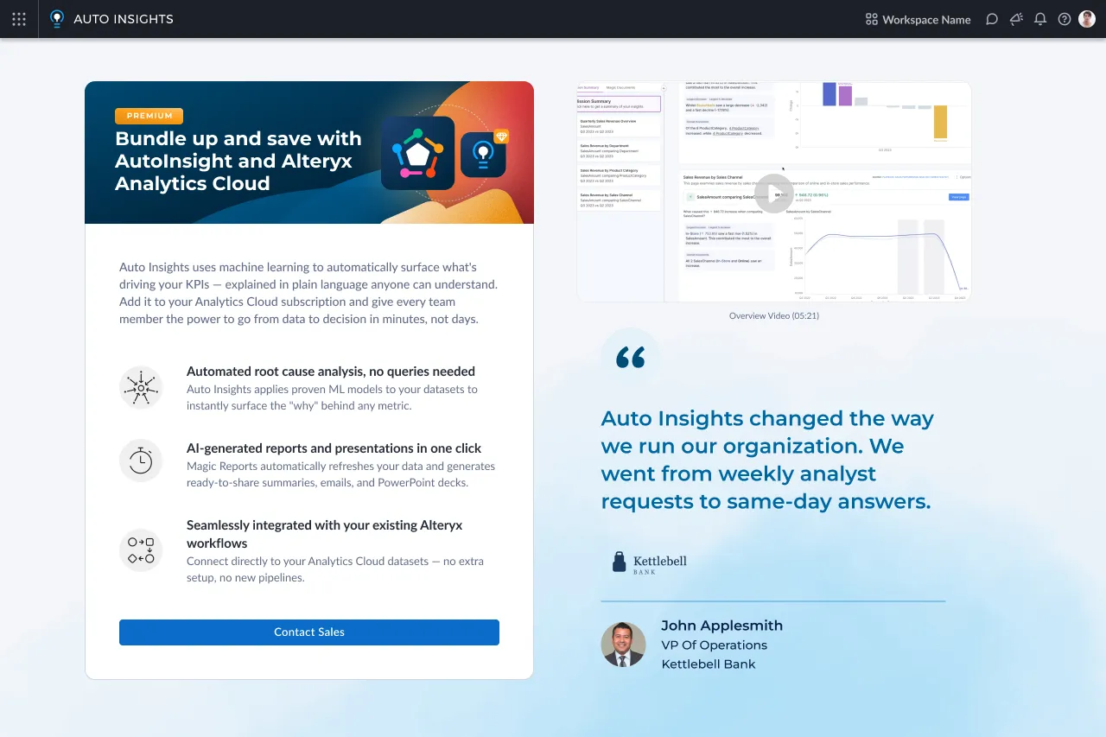The width and height of the screenshot is (1106, 737).
Task: Click the "Seamlessly integrated" workflows heading
Action: click(325, 534)
